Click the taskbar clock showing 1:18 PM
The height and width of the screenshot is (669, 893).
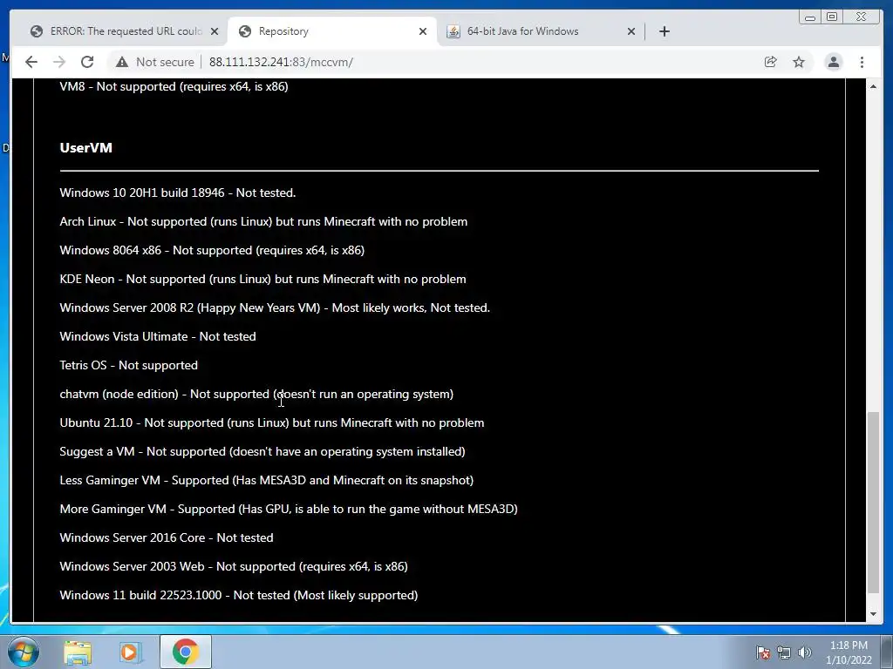tap(849, 652)
